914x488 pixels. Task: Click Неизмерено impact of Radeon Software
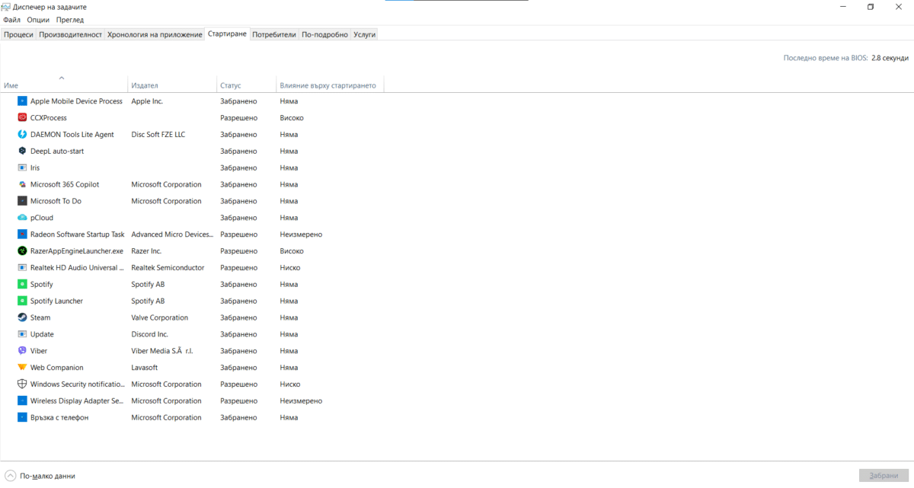coord(301,234)
